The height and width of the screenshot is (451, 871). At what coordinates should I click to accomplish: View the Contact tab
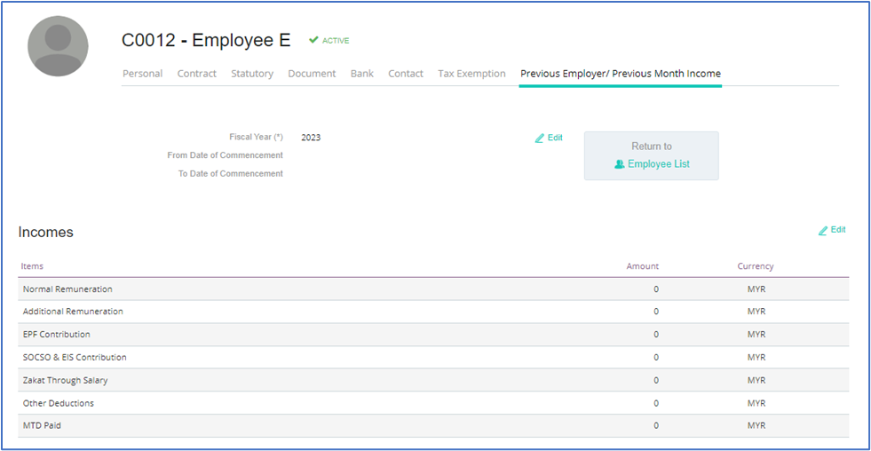405,74
